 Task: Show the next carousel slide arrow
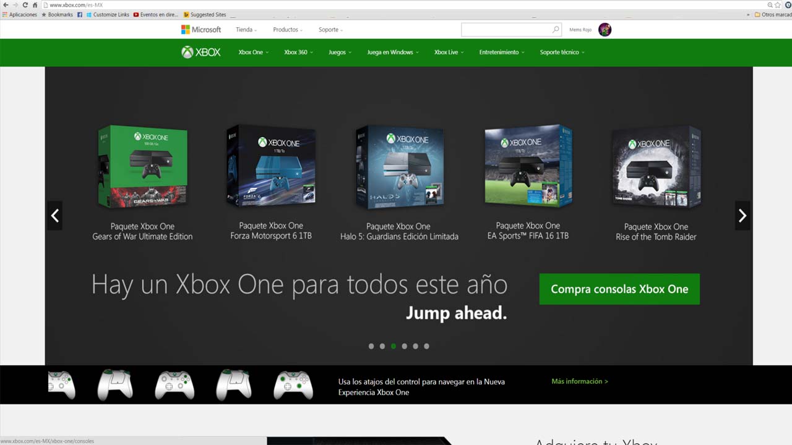[x=742, y=215]
